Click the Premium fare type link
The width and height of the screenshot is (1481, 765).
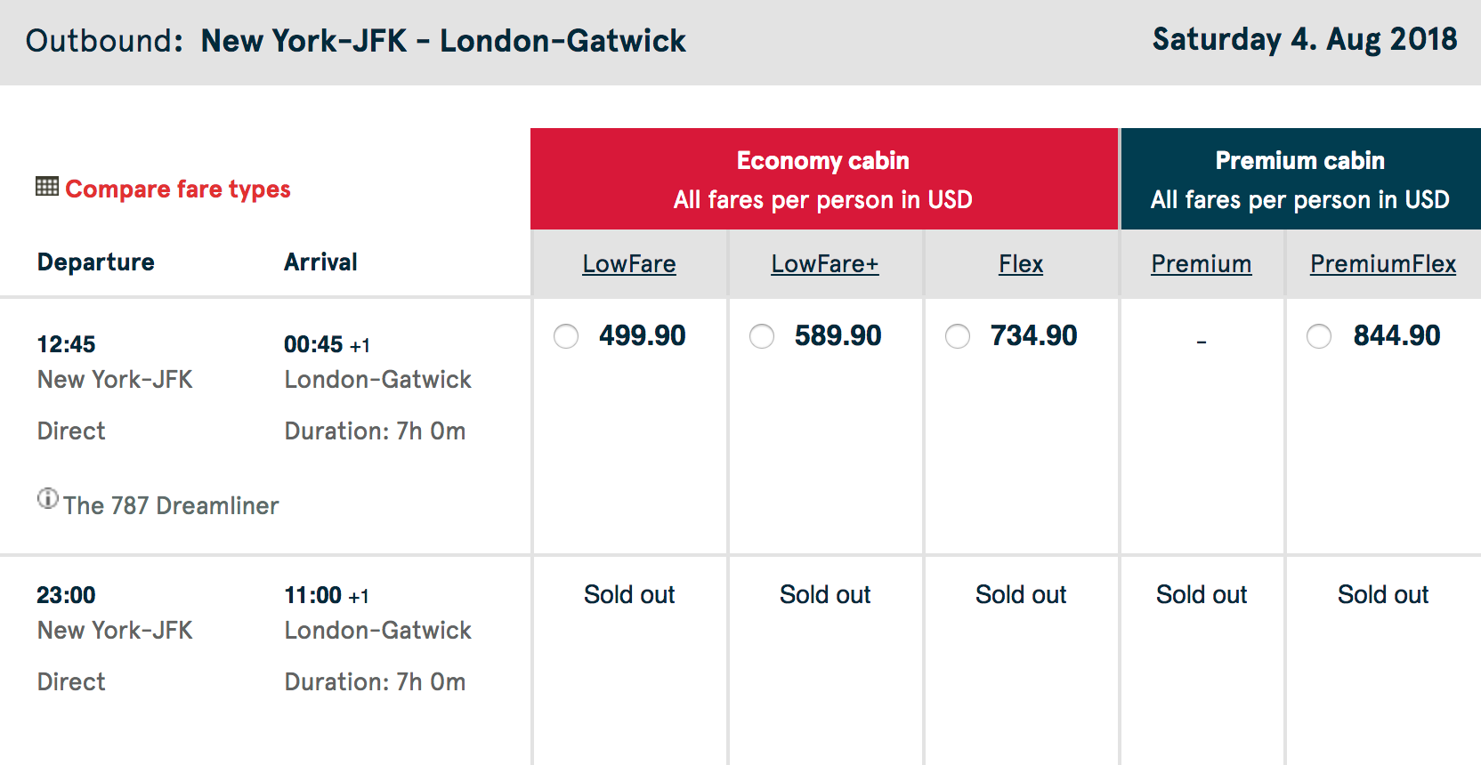pos(1202,264)
